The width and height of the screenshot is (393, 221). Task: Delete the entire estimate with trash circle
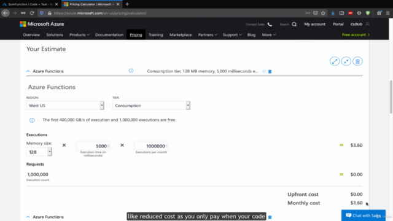coord(357,61)
